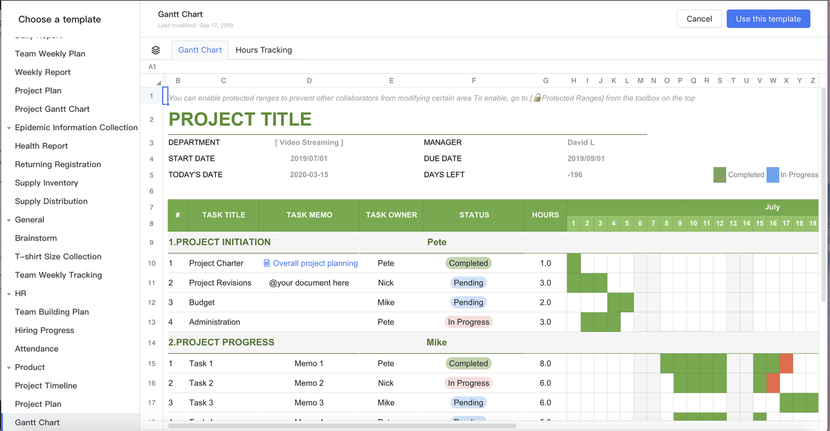Click the select-all corner triangle of grid
The width and height of the screenshot is (830, 431).
[x=159, y=83]
